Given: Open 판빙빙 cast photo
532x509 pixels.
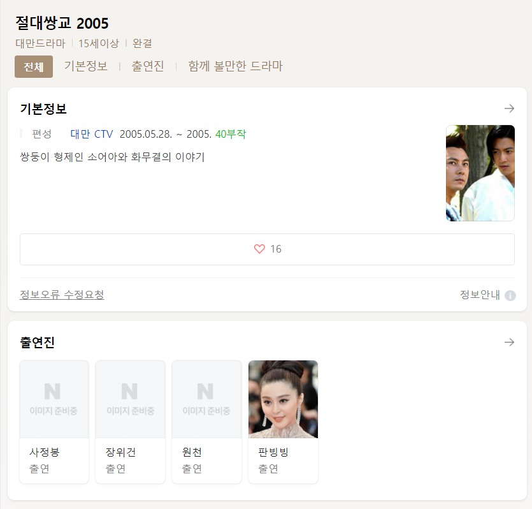Looking at the screenshot, I should [x=284, y=399].
